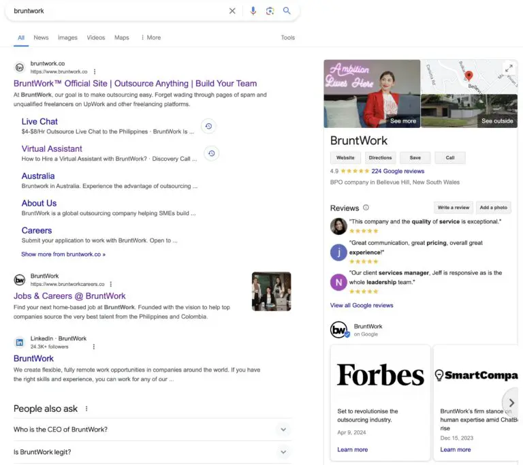Click Learn more under Forbes card
This screenshot has width=523, height=465.
[352, 449]
